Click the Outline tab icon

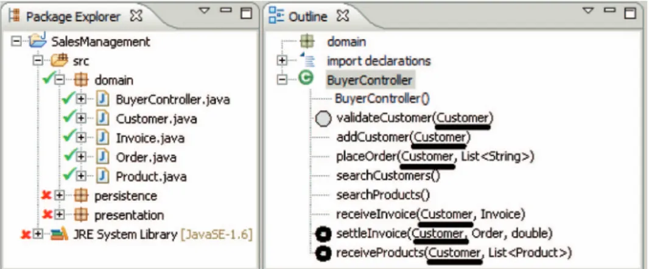click(x=276, y=16)
